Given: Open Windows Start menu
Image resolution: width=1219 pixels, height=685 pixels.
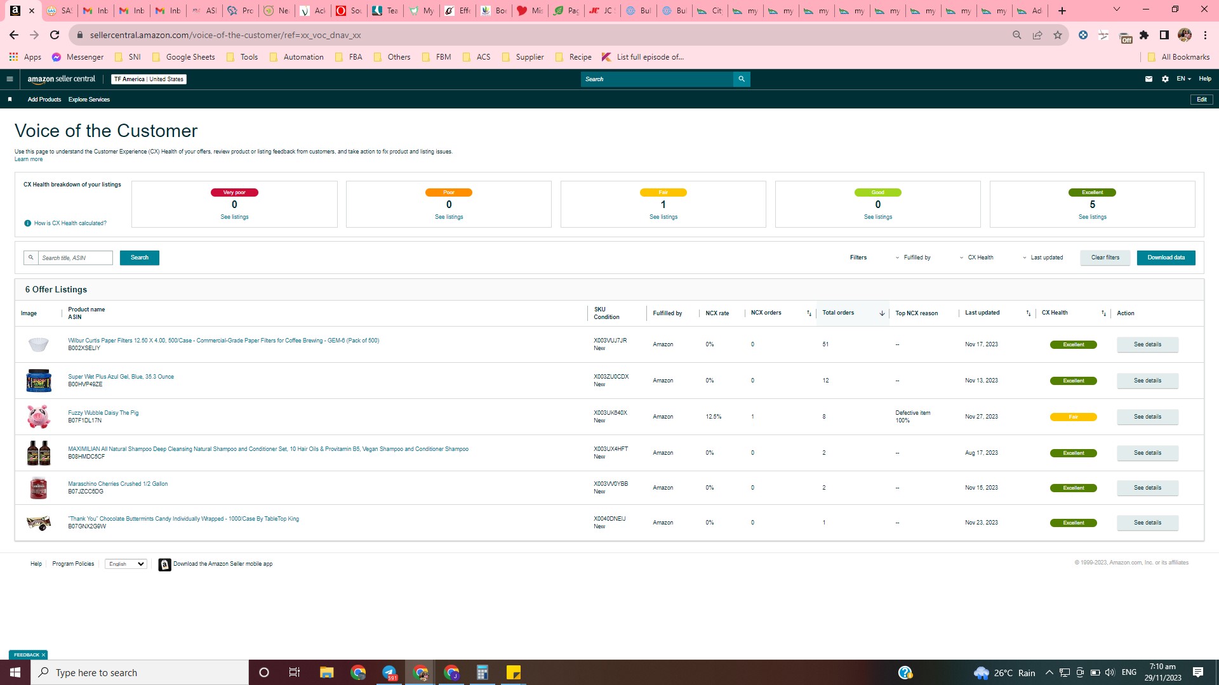Looking at the screenshot, I should (15, 672).
